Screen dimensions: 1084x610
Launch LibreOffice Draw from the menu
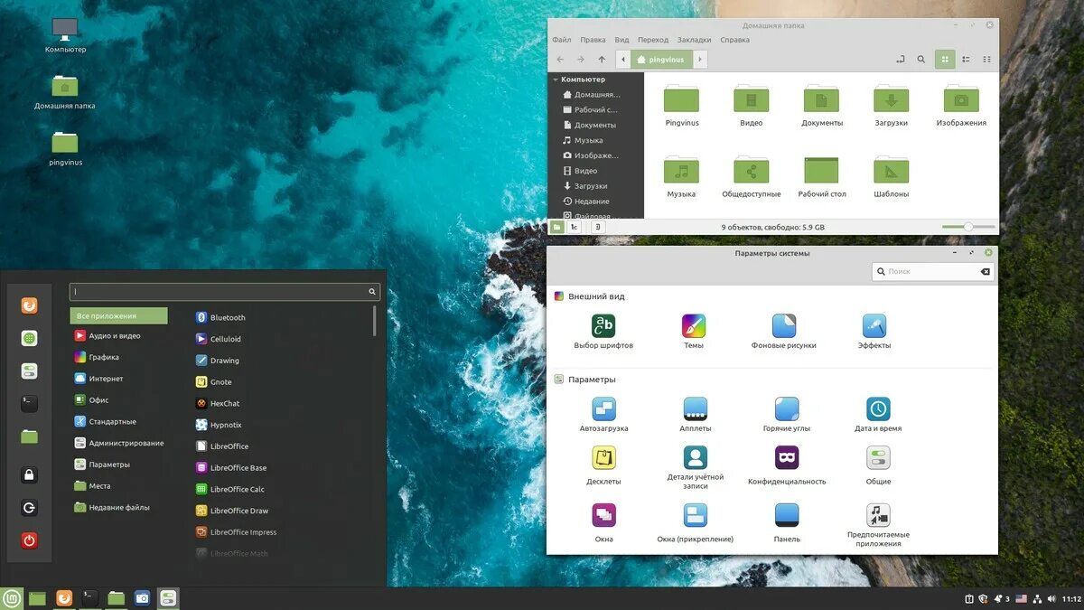(x=232, y=511)
